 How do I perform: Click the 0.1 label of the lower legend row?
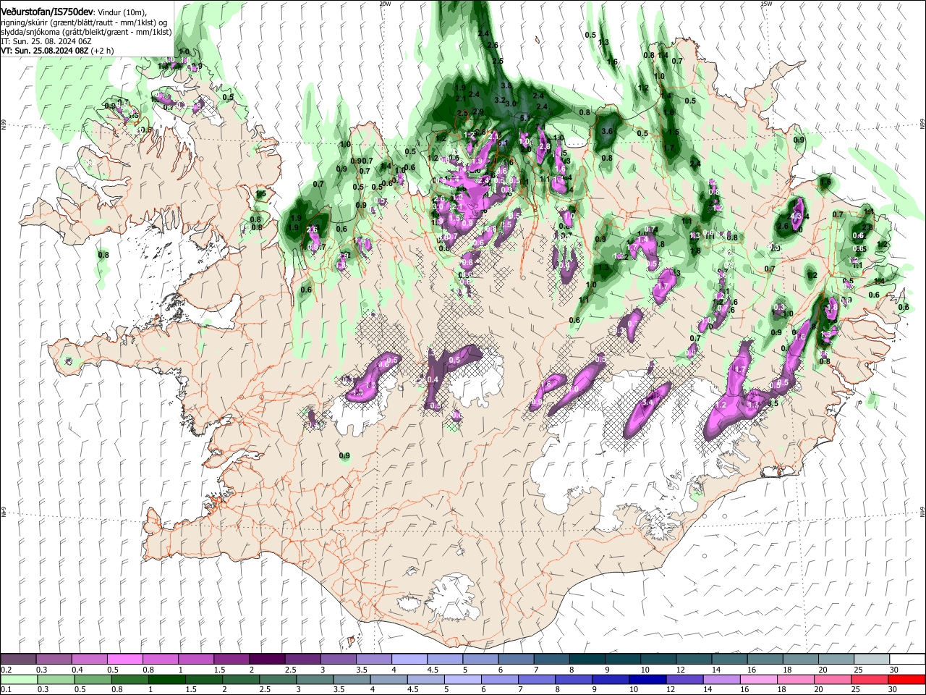tap(7, 689)
